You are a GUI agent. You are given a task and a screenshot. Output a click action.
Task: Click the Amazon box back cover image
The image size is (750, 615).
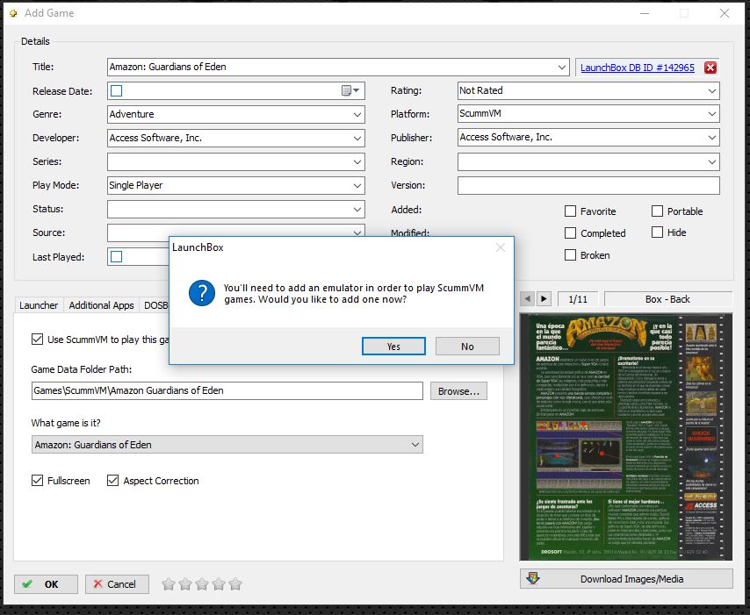[626, 437]
